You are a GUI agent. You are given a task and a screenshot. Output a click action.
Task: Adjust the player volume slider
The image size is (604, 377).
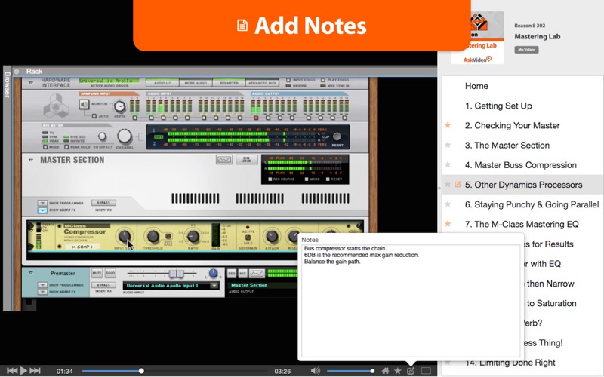coord(350,371)
